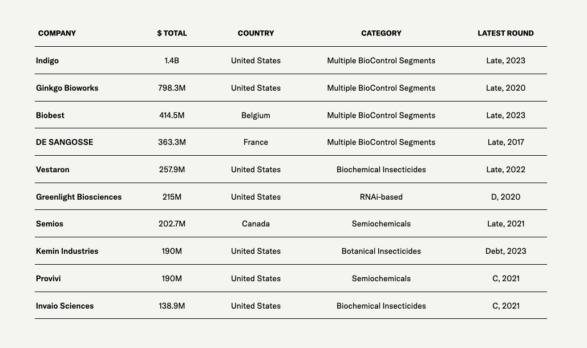Select the Ginkgo Bioworks company name
Viewport: 587px width, 348px height.
pos(67,88)
